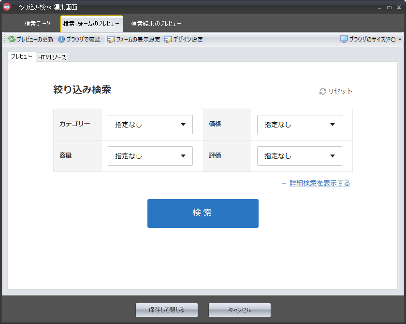Image resolution: width=406 pixels, height=324 pixels.
Task: Open the 容量 dropdown list
Action: pos(150,156)
